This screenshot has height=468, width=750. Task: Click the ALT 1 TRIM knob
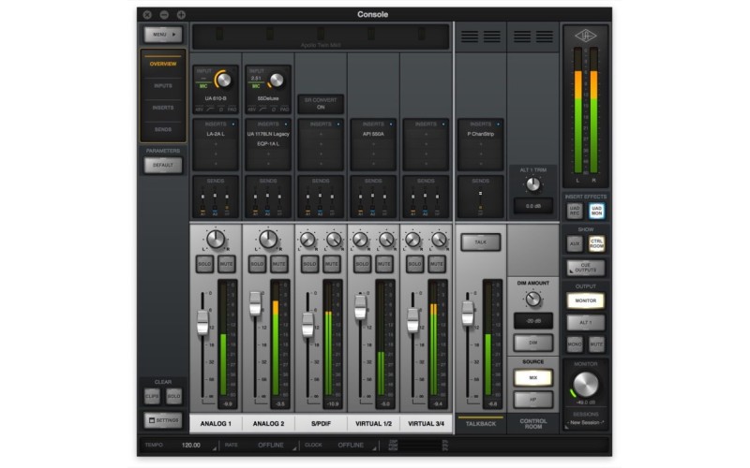532,183
